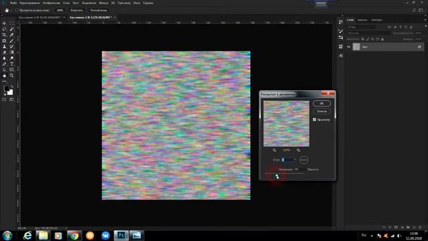The image size is (428, 241).
Task: Zoom in in Motion Blur preview
Action: coord(298,150)
